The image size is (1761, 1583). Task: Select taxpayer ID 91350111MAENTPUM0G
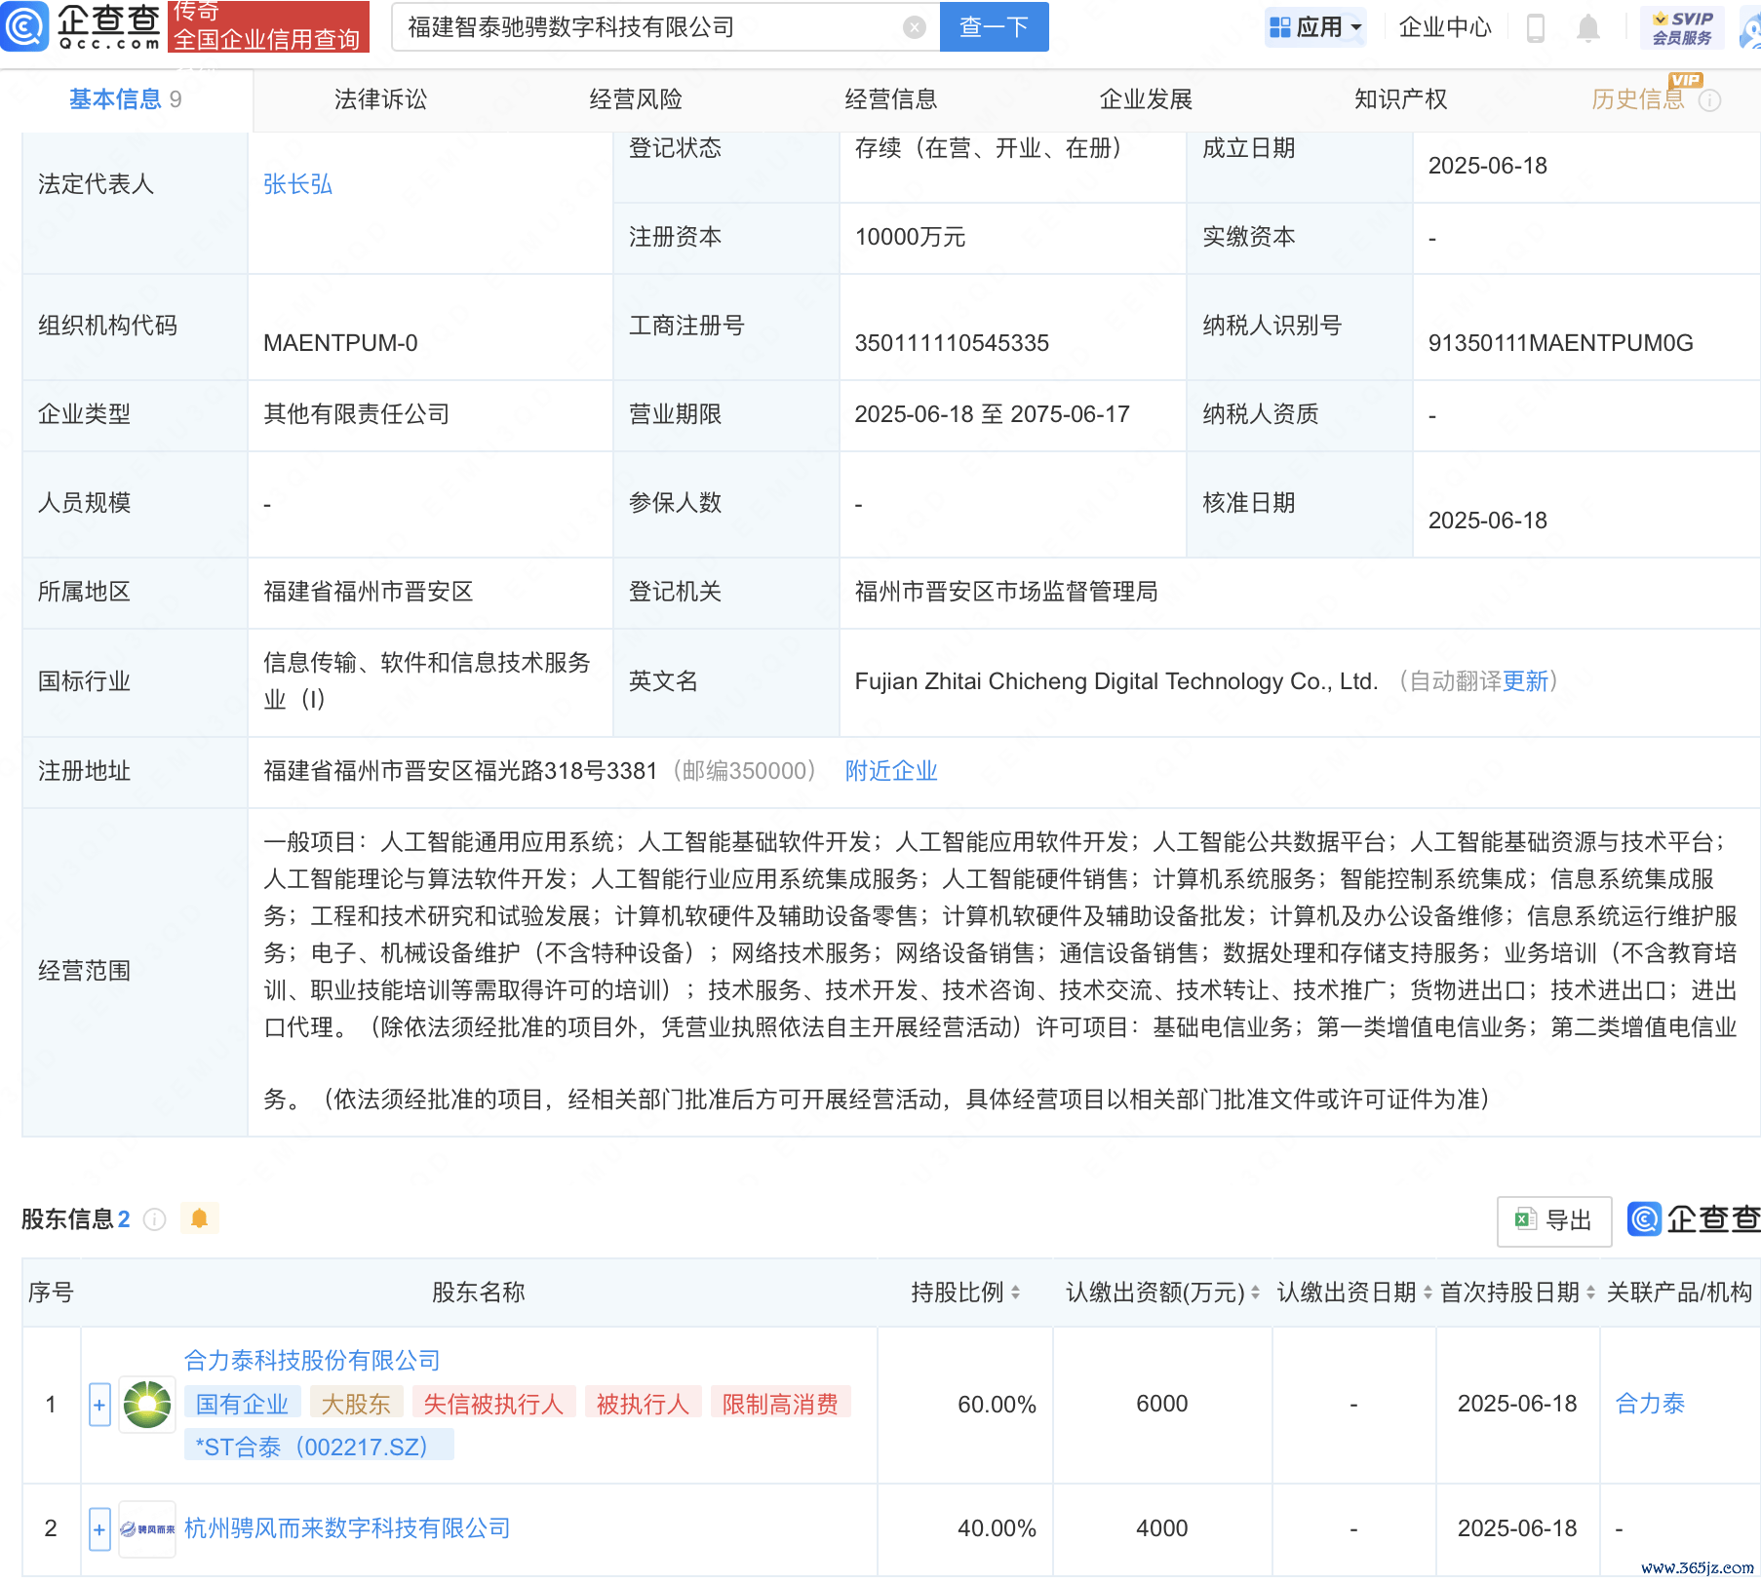coord(1560,343)
